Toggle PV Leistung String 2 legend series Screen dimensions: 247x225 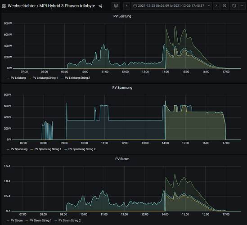77,78
